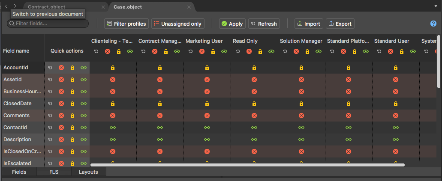Open the Layouts bottom tab
The height and width of the screenshot is (181, 442).
tap(88, 172)
